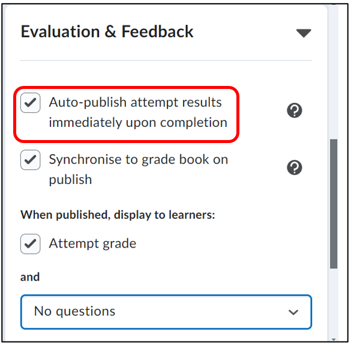Uncheck the auto-publish attempt results checkbox
The height and width of the screenshot is (345, 351).
tap(31, 103)
